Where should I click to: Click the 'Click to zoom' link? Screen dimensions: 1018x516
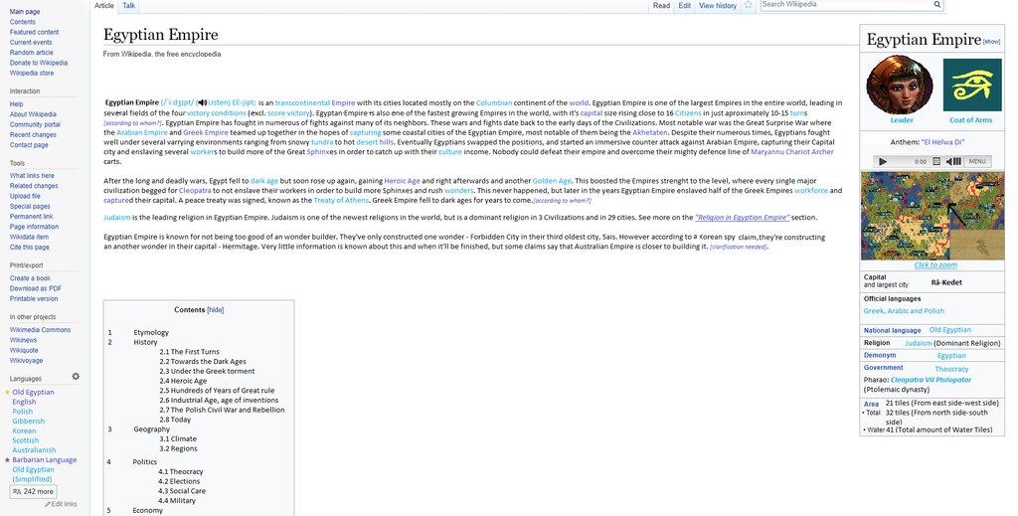tap(935, 264)
